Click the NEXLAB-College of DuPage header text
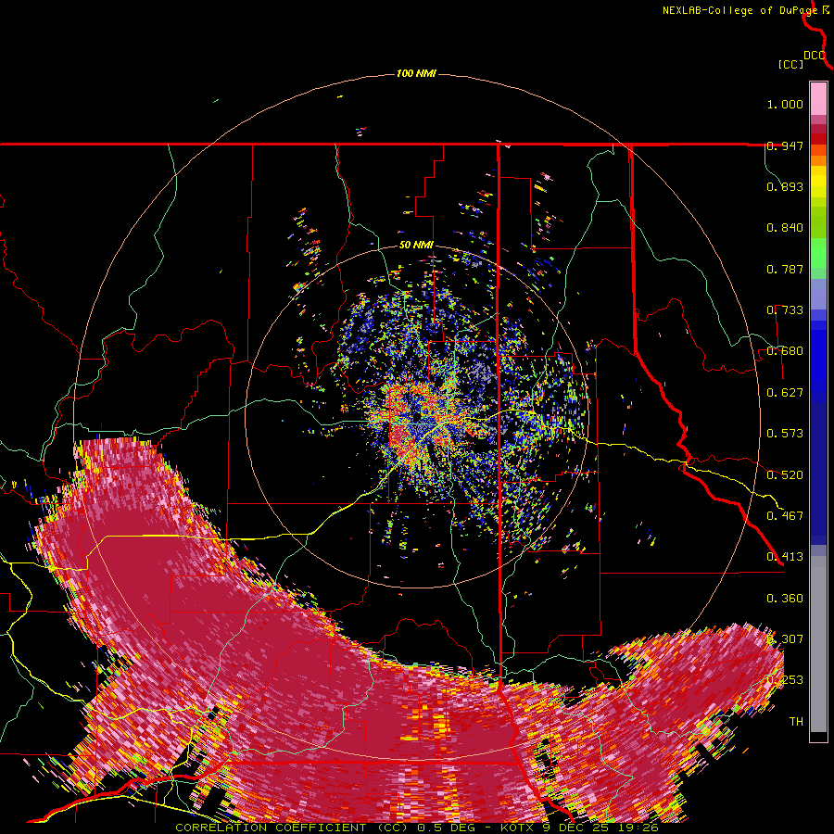 [742, 10]
